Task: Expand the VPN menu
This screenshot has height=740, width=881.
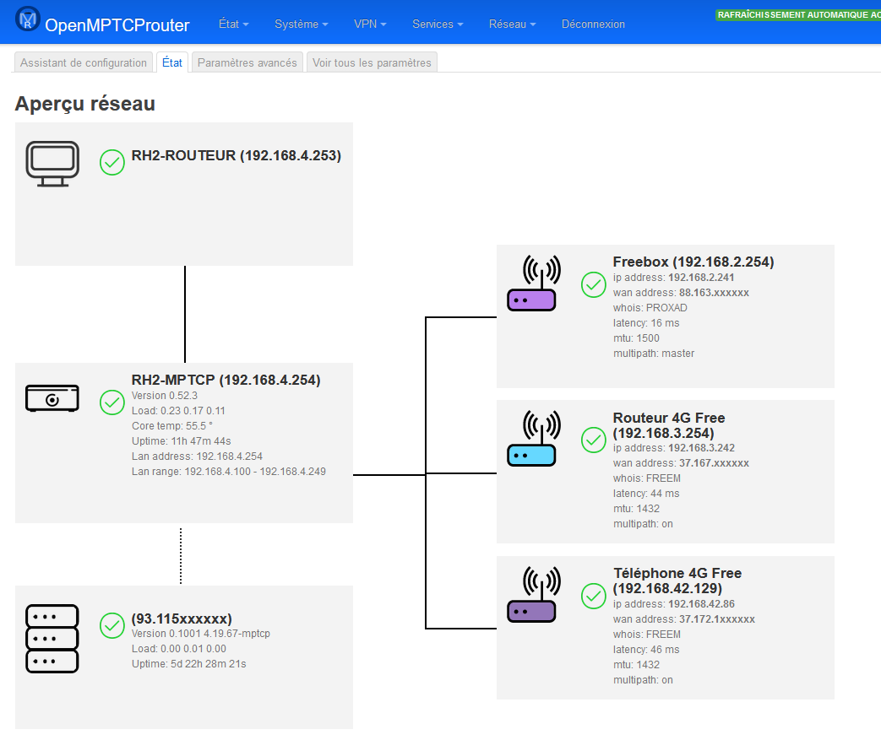Action: 370,24
